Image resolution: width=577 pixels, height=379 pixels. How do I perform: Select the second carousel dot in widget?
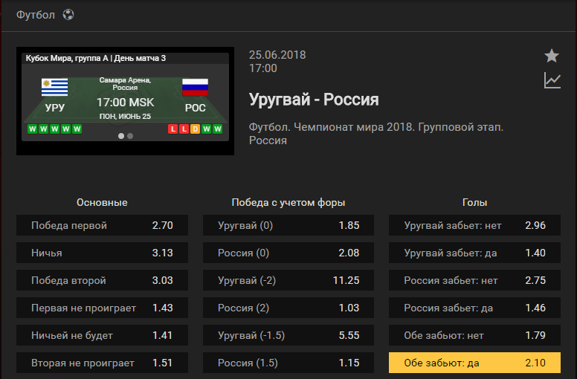pos(130,136)
